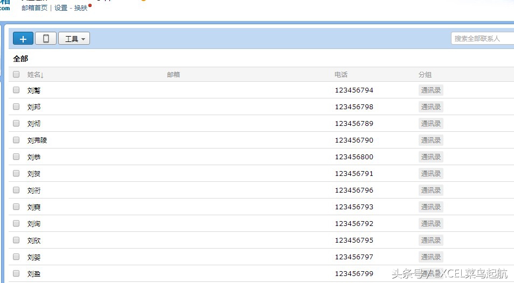Open contact 刘欣
The width and height of the screenshot is (514, 283).
34,240
